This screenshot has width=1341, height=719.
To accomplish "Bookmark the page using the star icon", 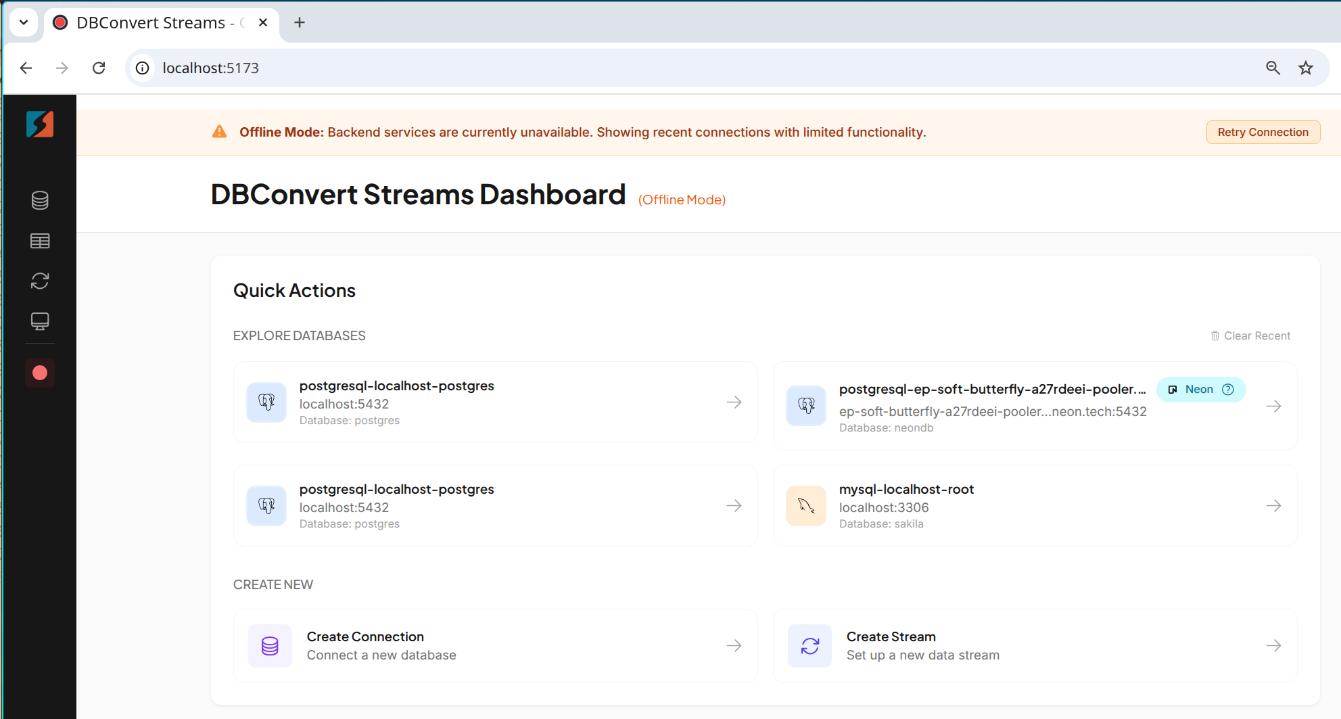I will 1305,68.
